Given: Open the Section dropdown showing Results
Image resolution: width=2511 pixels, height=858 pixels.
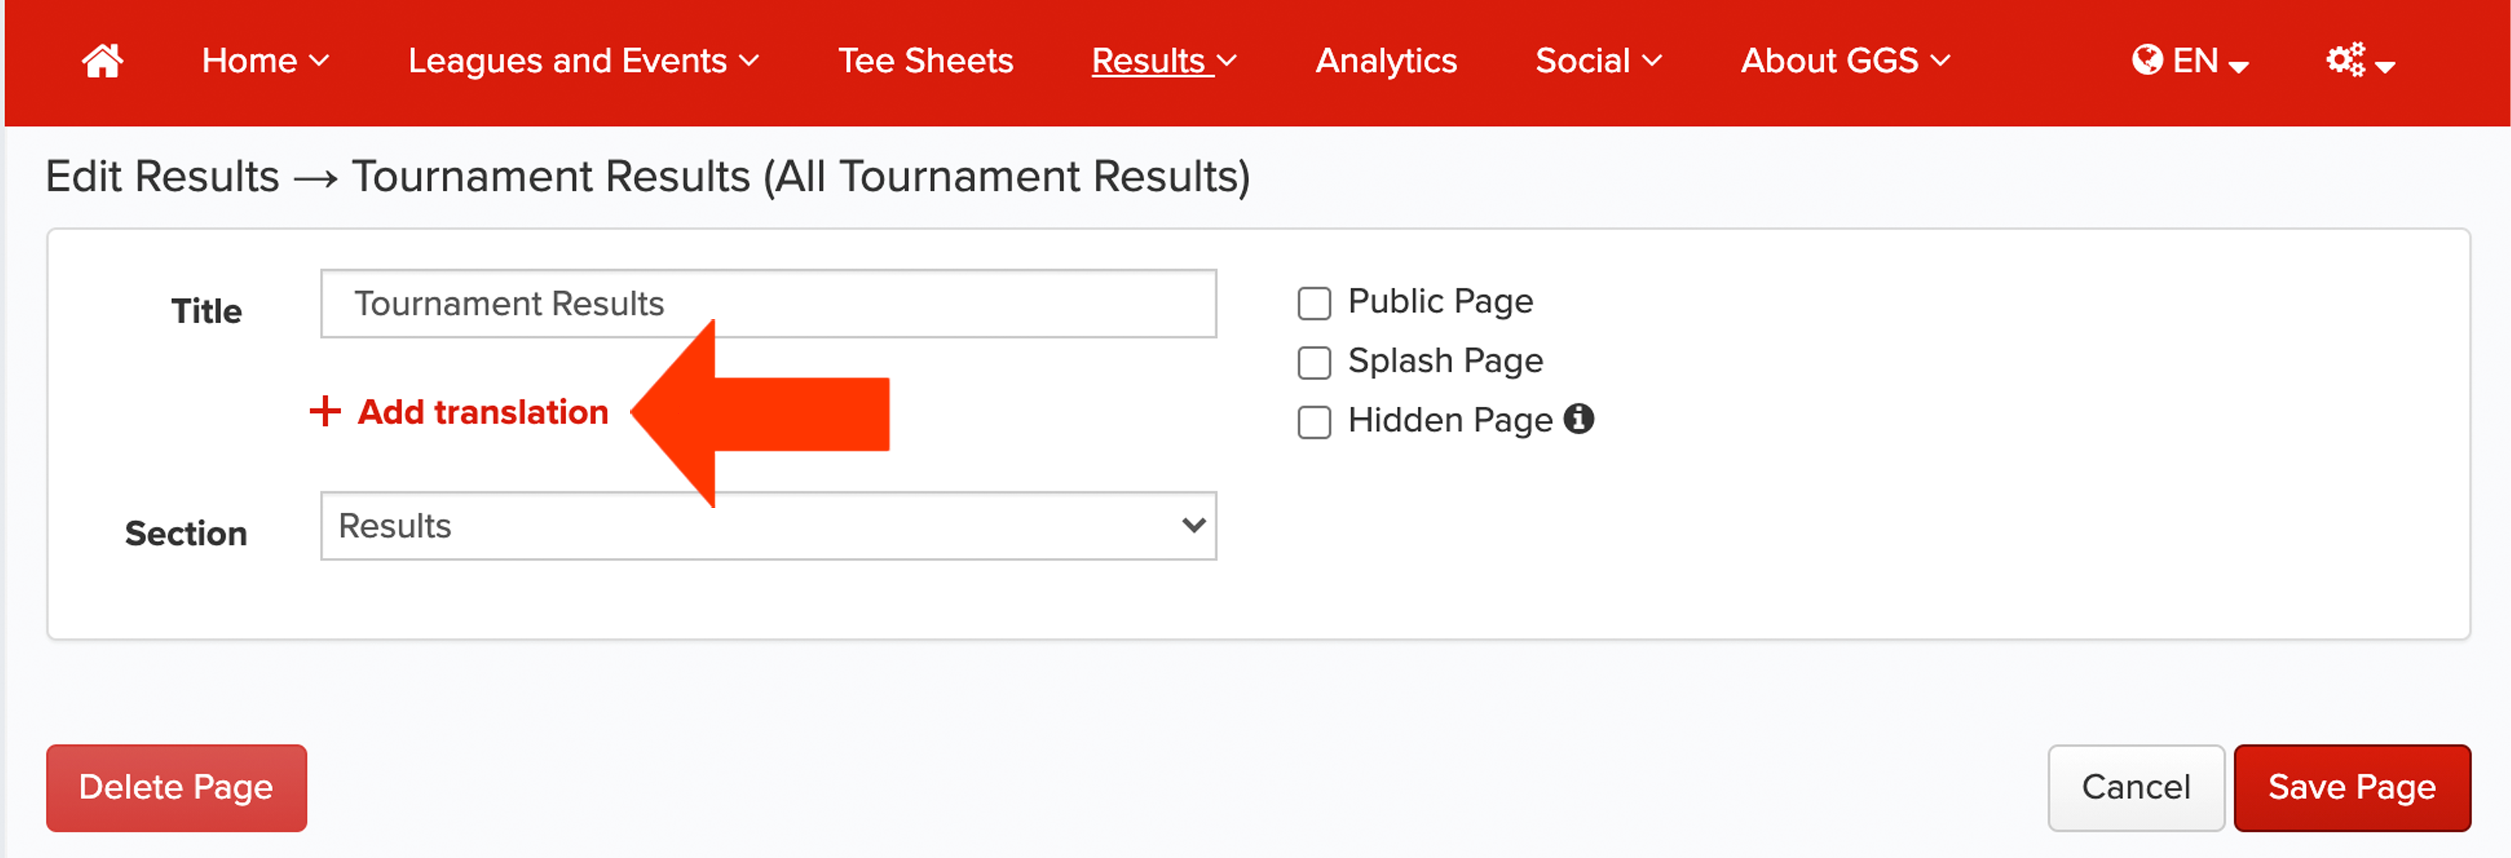Looking at the screenshot, I should click(x=768, y=526).
